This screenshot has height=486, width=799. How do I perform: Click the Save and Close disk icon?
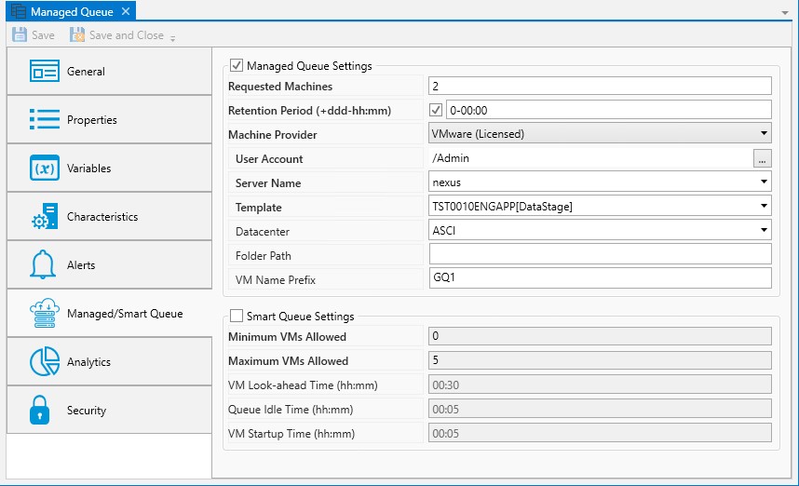pos(77,34)
